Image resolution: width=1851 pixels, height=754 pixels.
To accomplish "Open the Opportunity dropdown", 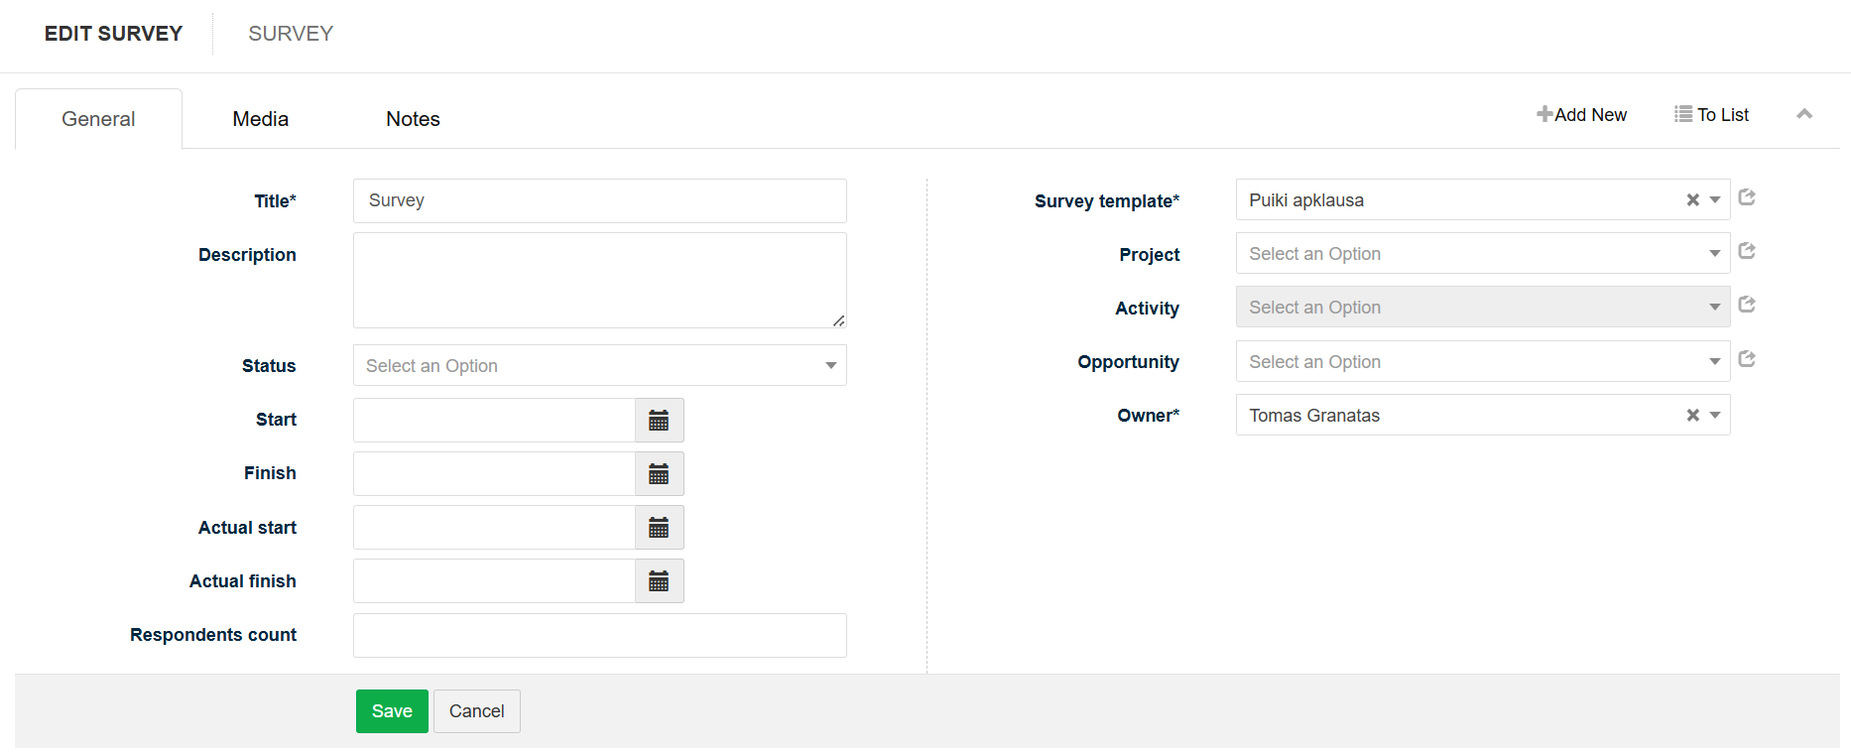I will pyautogui.click(x=1483, y=362).
